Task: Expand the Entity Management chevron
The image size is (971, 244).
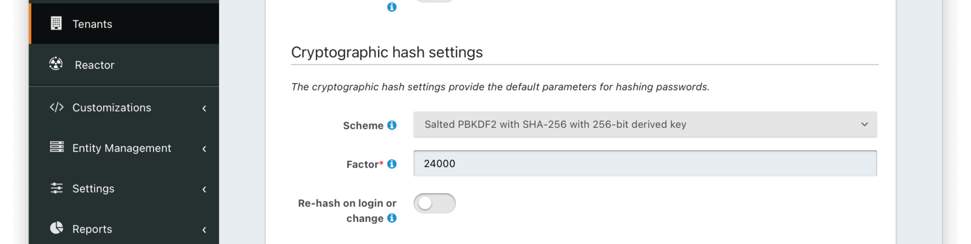Action: click(205, 149)
